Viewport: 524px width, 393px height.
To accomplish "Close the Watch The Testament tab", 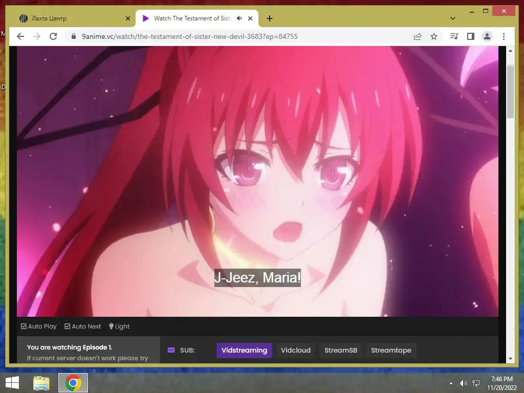I will pos(250,18).
